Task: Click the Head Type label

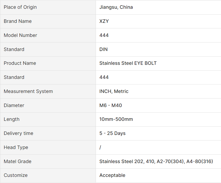Action: (x=16, y=147)
